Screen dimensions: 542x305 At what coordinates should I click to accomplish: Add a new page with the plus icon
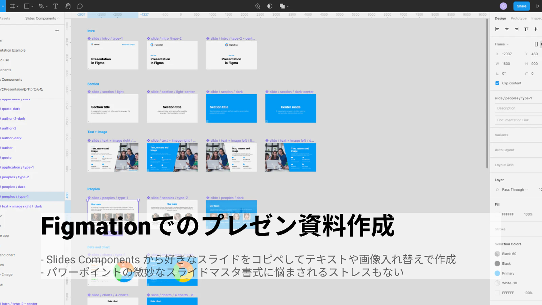57,30
